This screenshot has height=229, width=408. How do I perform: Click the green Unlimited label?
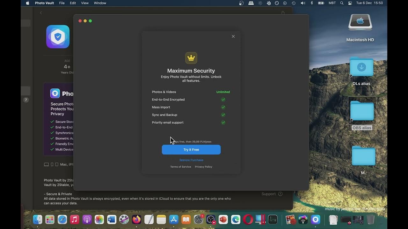[223, 92]
